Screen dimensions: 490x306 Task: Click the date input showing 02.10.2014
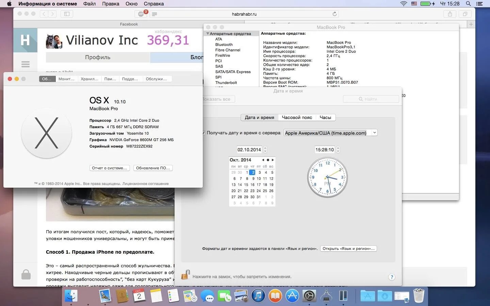pos(249,150)
